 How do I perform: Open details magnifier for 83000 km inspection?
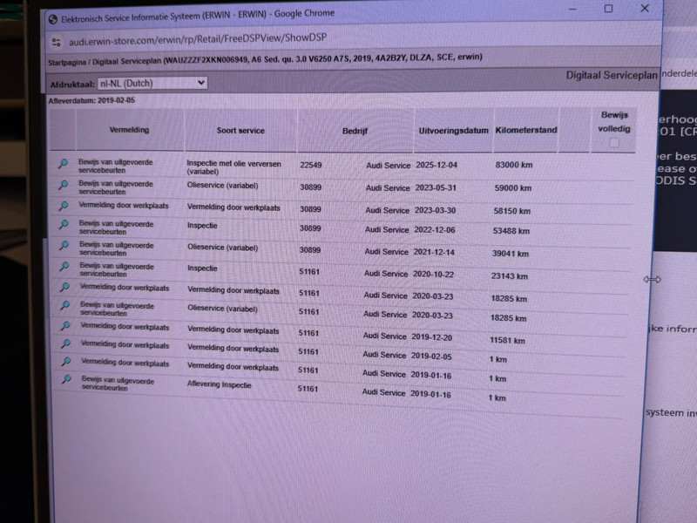[63, 164]
